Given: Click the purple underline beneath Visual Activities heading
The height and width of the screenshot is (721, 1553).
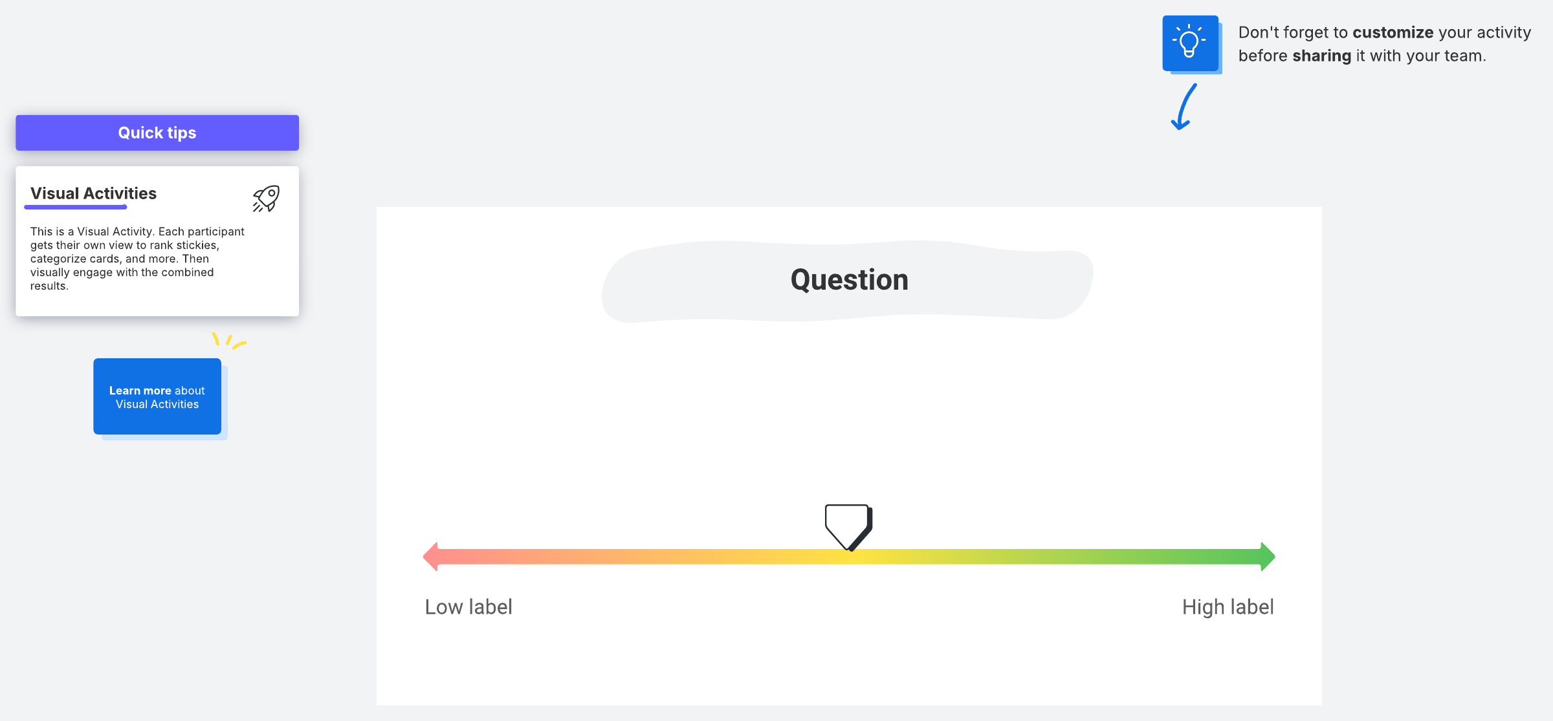Looking at the screenshot, I should 76,208.
